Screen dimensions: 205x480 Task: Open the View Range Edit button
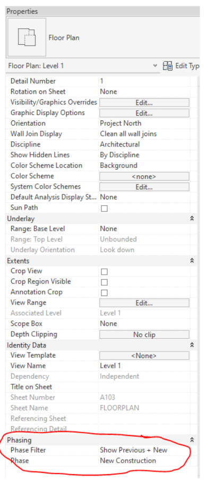[x=144, y=303]
